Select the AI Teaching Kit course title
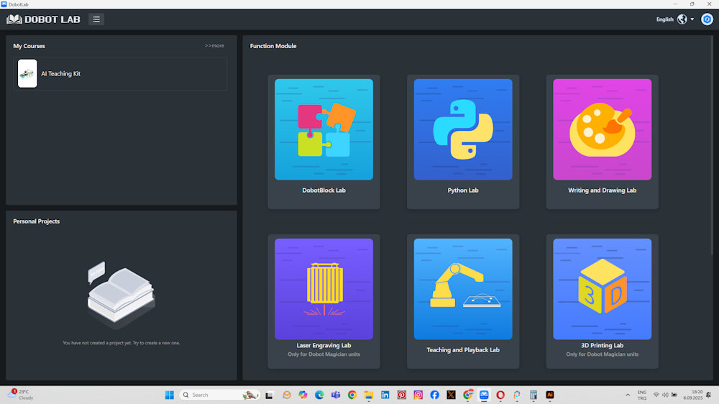The width and height of the screenshot is (719, 404). [60, 74]
